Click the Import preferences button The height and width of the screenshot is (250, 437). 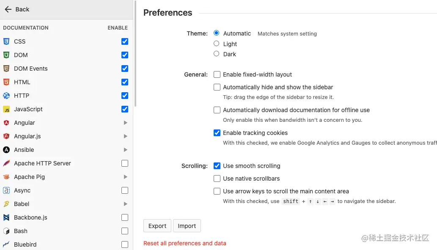click(187, 226)
